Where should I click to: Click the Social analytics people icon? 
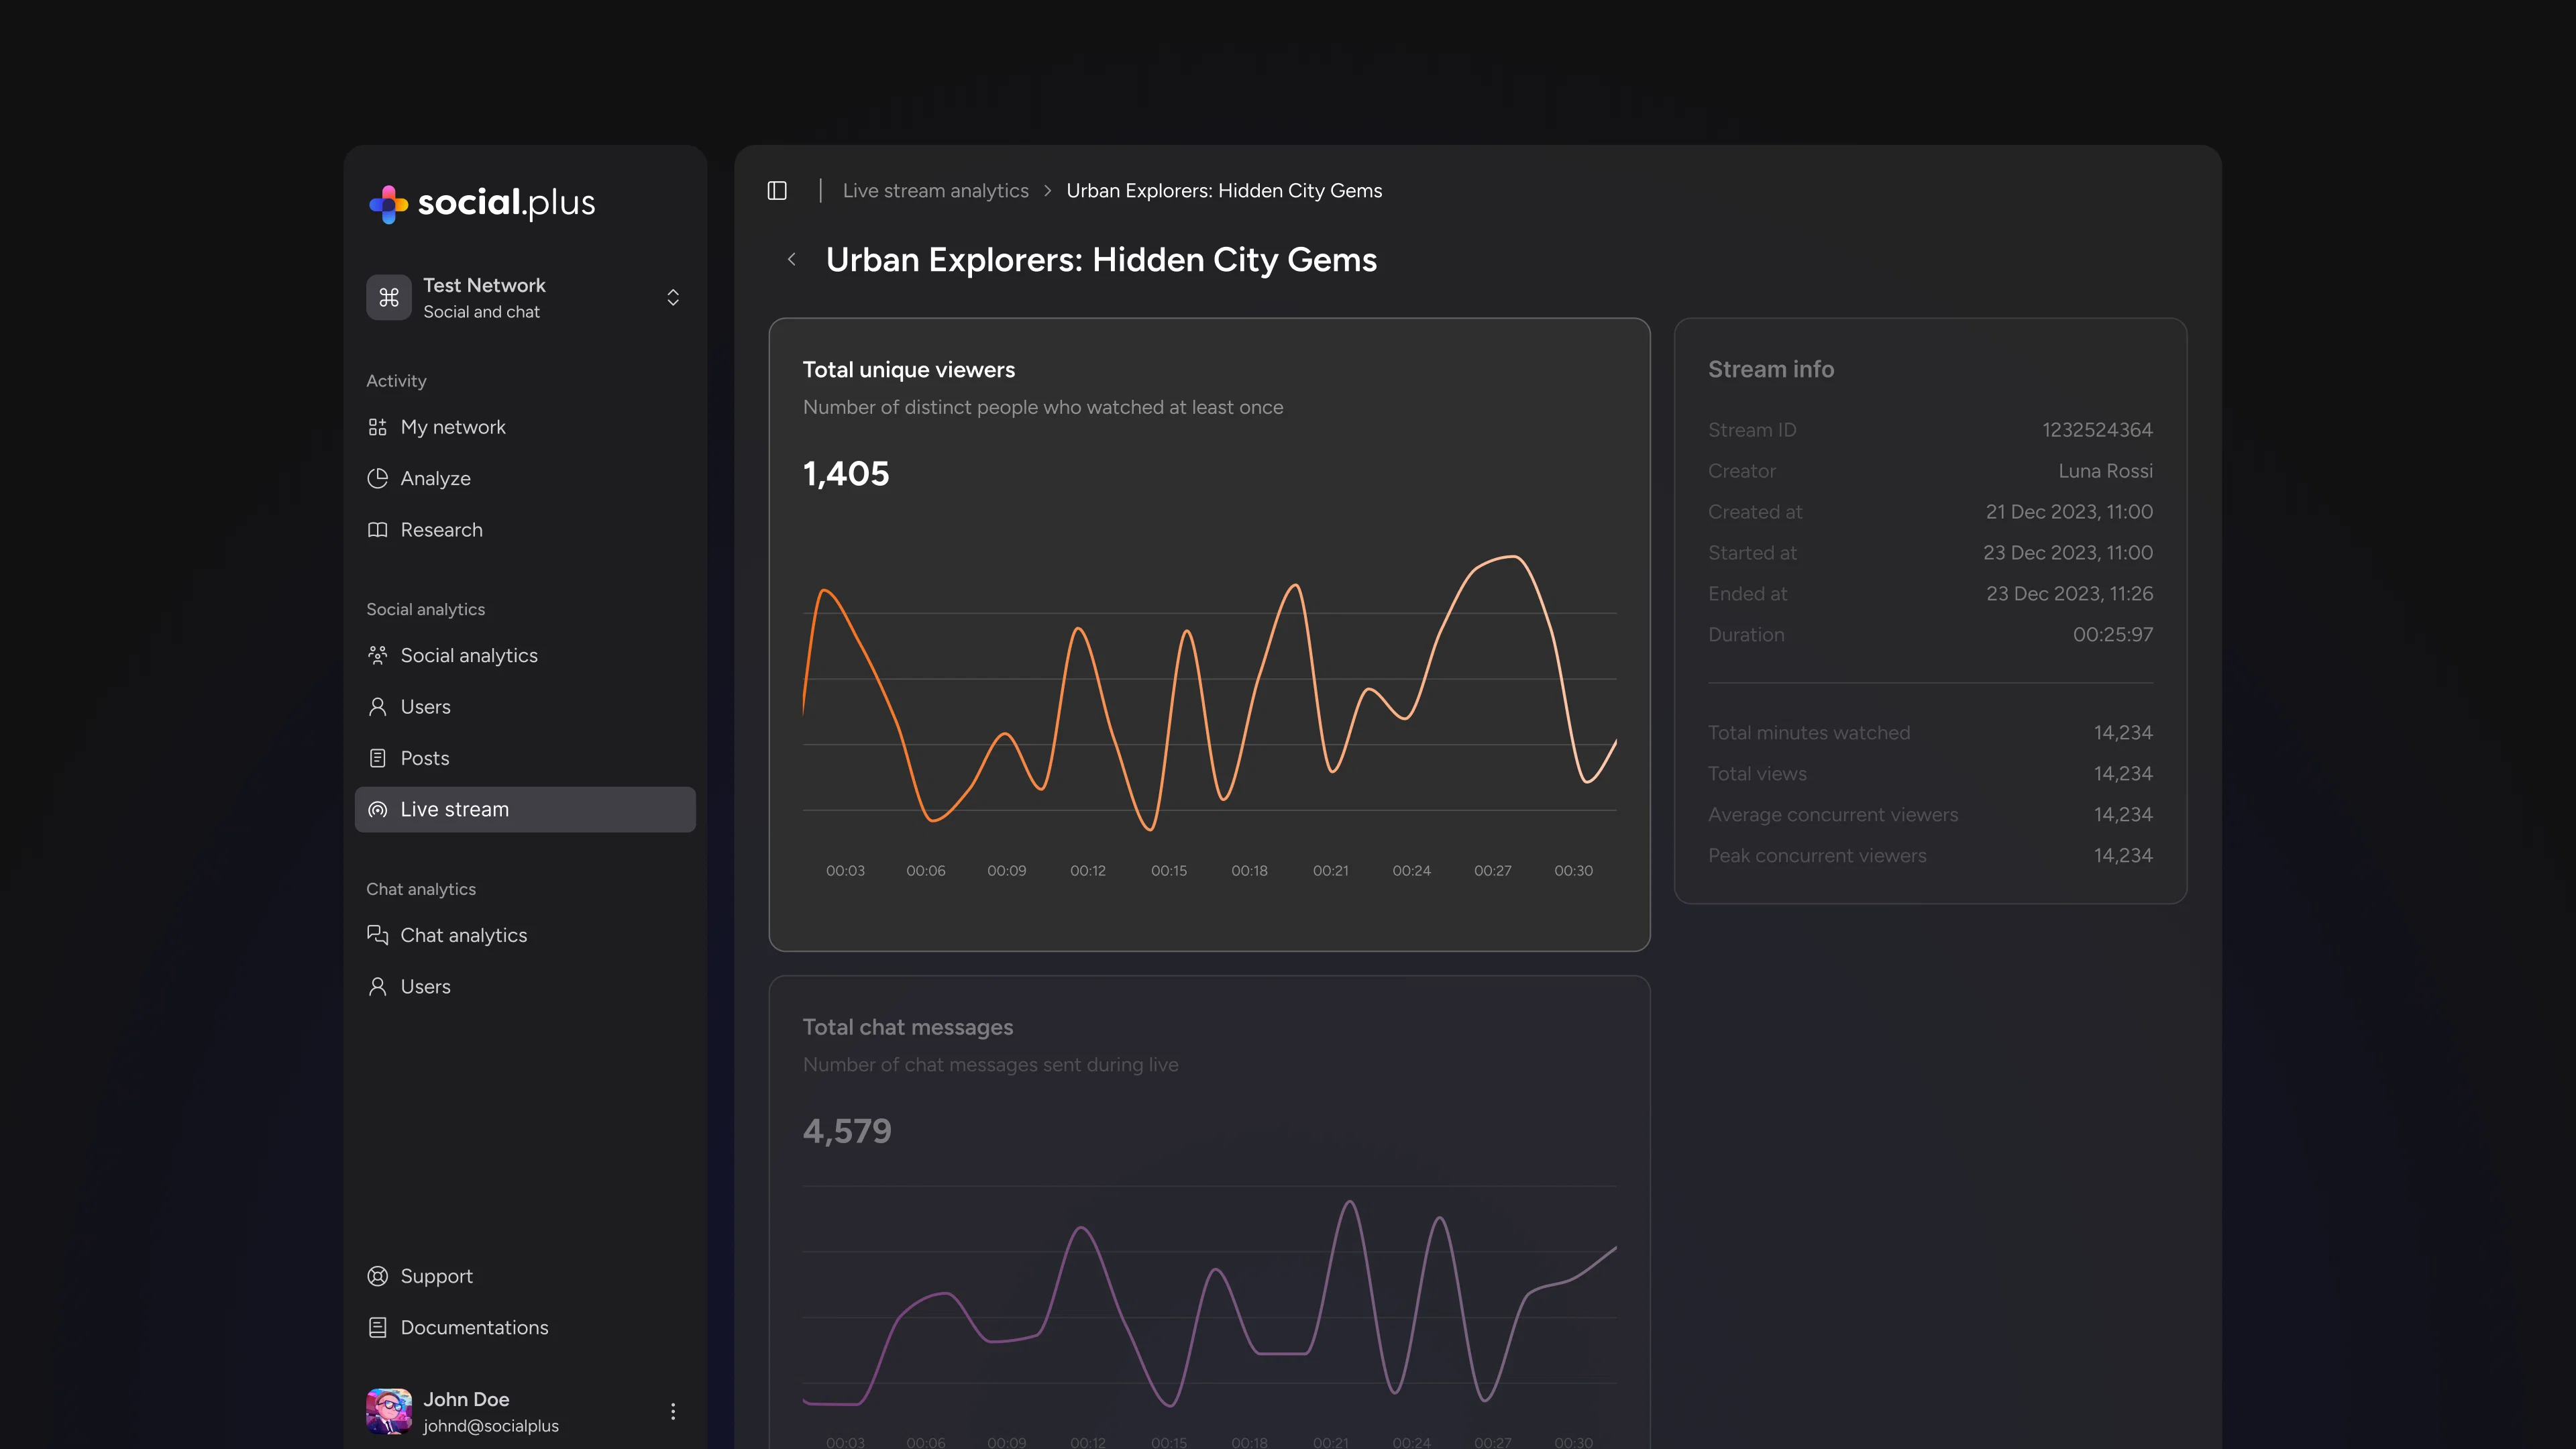(377, 655)
